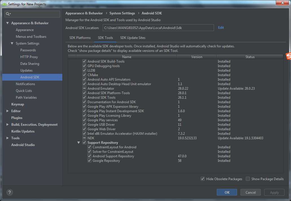Click the search magnifier icon in settings

pyautogui.click(x=7, y=14)
